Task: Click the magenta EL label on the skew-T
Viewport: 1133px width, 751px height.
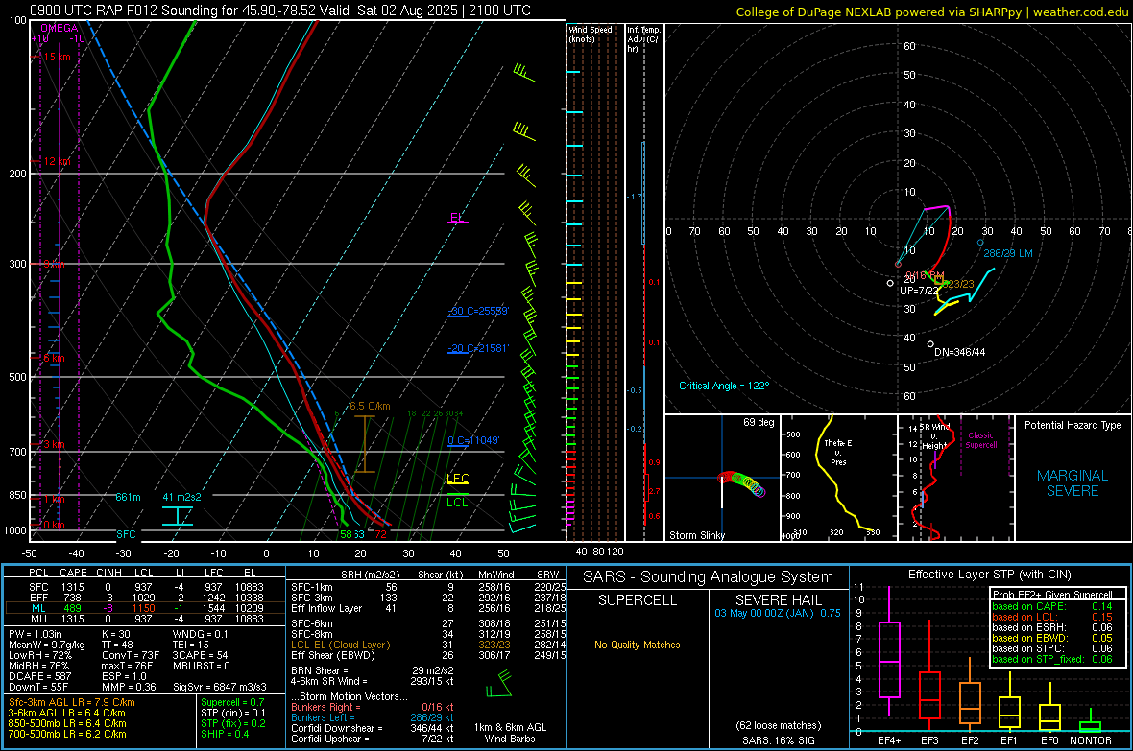Action: [457, 217]
